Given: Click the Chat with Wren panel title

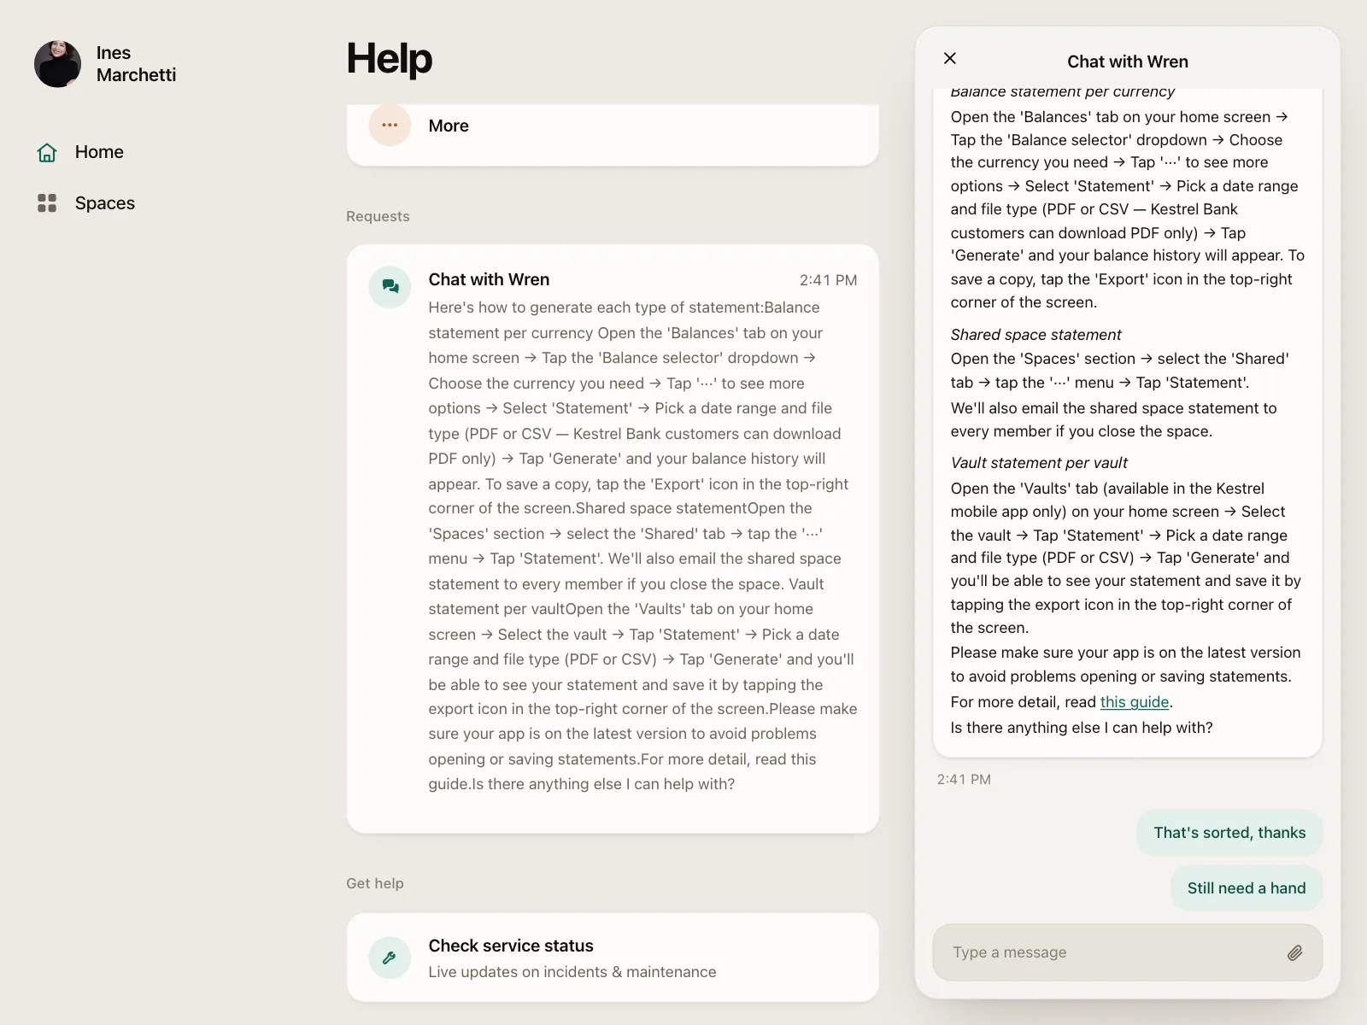Looking at the screenshot, I should click(x=1128, y=61).
